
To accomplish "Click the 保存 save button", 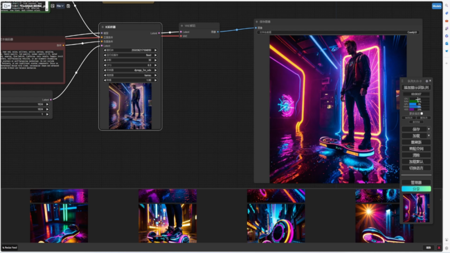I will (x=415, y=129).
